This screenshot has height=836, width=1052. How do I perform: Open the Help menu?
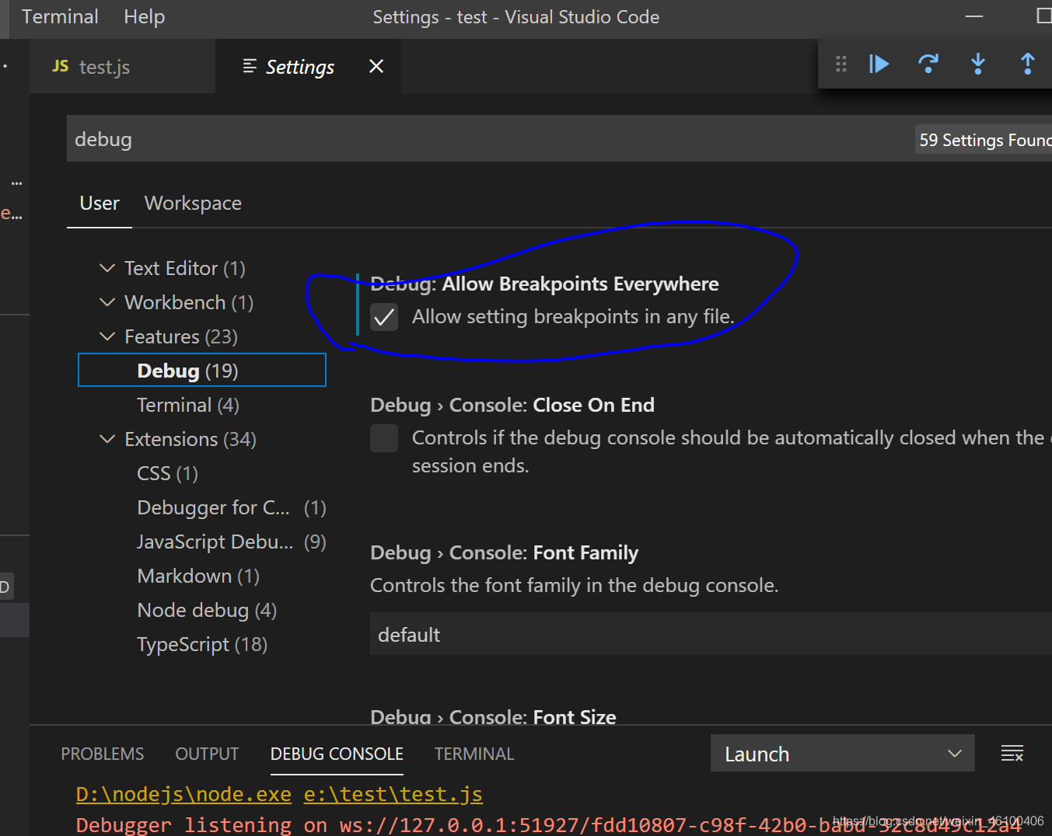[x=144, y=17]
